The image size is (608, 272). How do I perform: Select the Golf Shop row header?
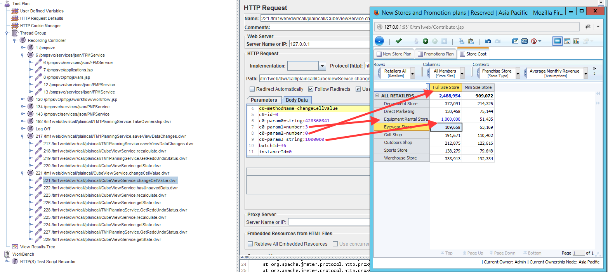401,135
